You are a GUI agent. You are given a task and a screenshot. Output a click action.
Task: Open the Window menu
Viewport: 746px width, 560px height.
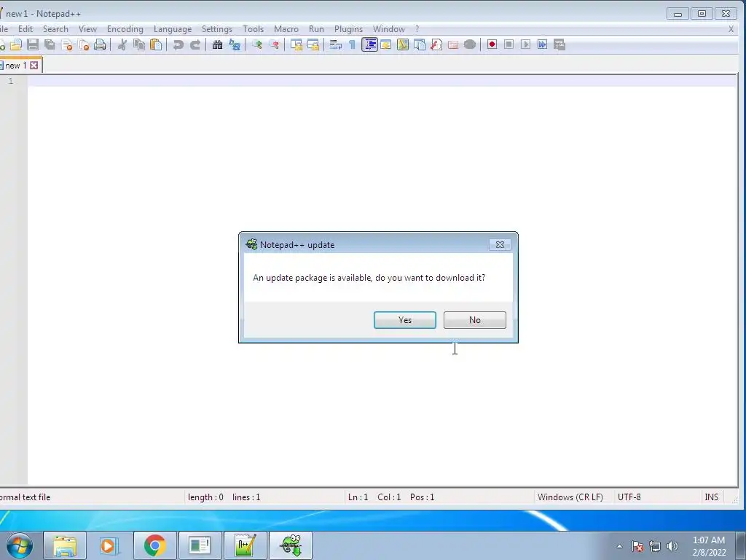(x=389, y=29)
